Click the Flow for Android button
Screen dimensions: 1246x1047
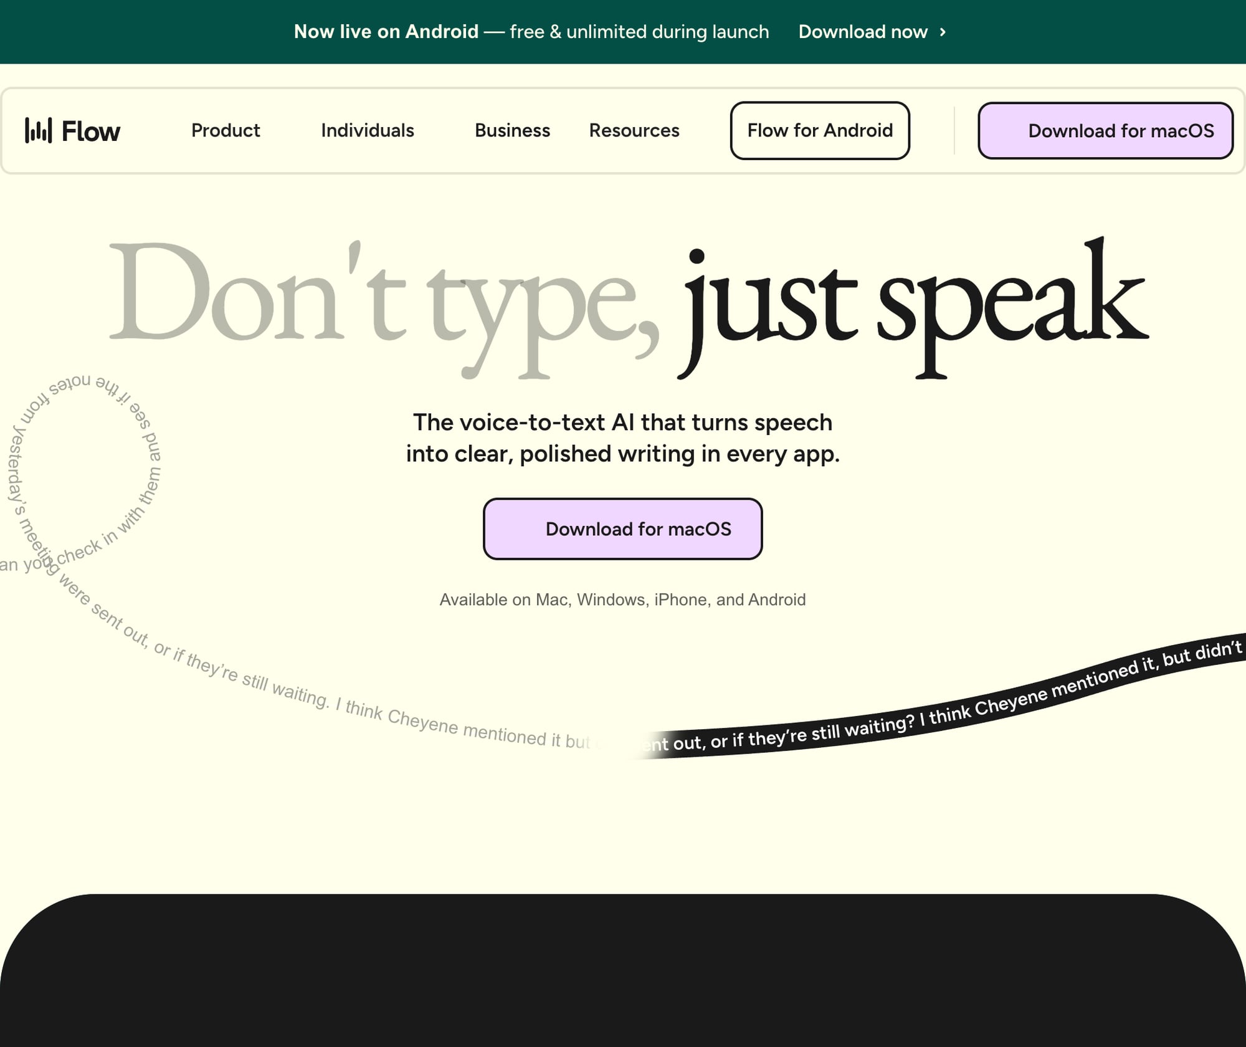[819, 131]
